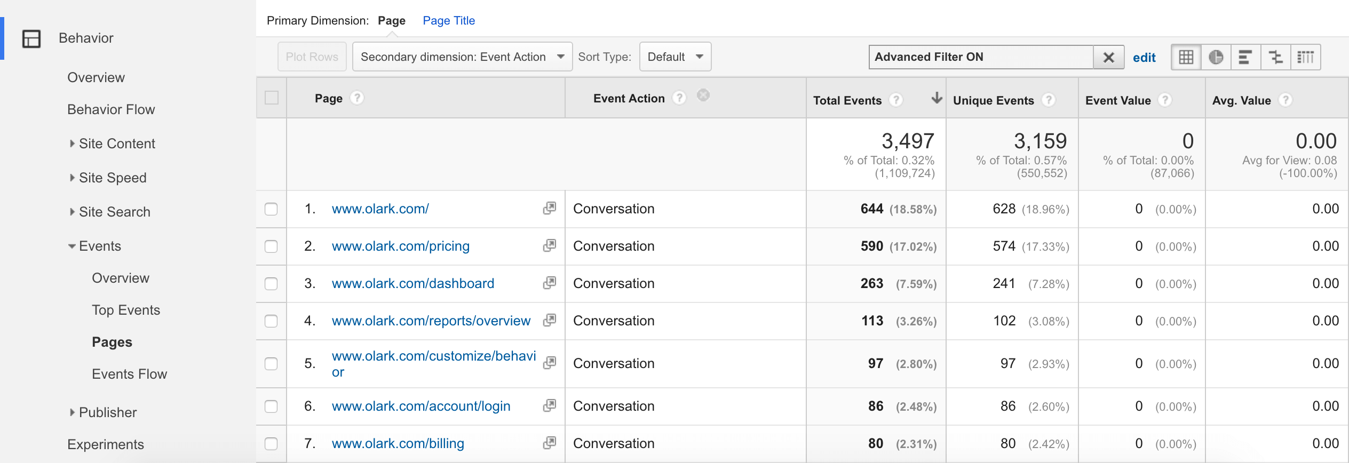Check the box for www.olark.com/ row

tap(271, 209)
